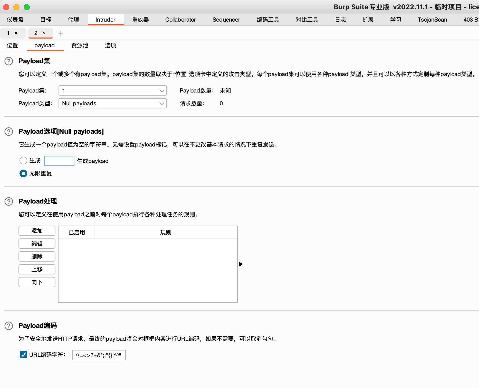Open the 代理 tab
479x388 pixels.
coord(73,20)
